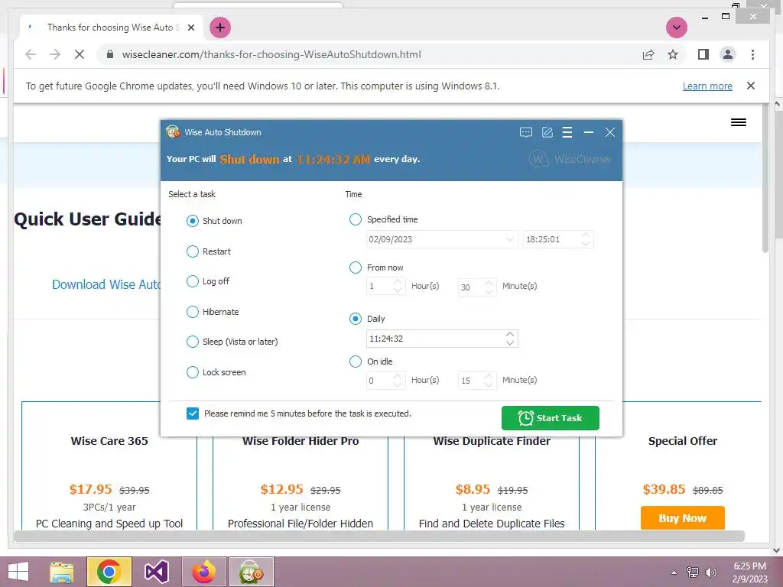
Task: Increase the specified time 18:25:01 spinner
Action: tap(586, 235)
